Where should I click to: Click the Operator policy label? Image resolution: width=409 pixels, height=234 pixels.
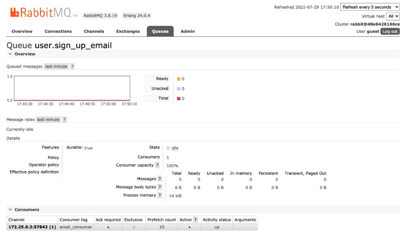click(x=44, y=165)
